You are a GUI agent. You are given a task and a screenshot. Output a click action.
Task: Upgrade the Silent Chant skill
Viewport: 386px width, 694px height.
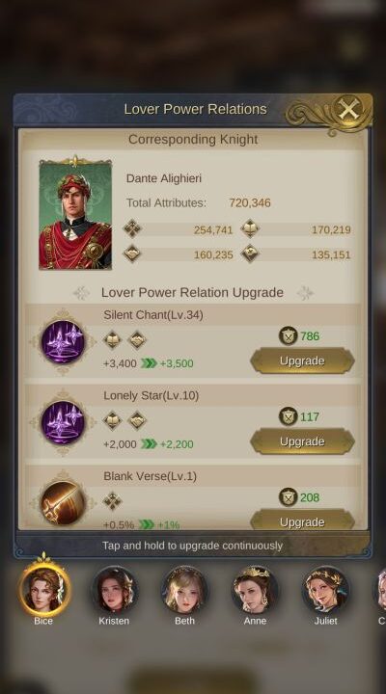[x=302, y=360]
